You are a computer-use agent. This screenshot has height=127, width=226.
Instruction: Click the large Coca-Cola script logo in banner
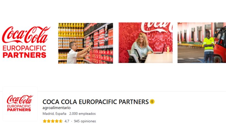26,35
